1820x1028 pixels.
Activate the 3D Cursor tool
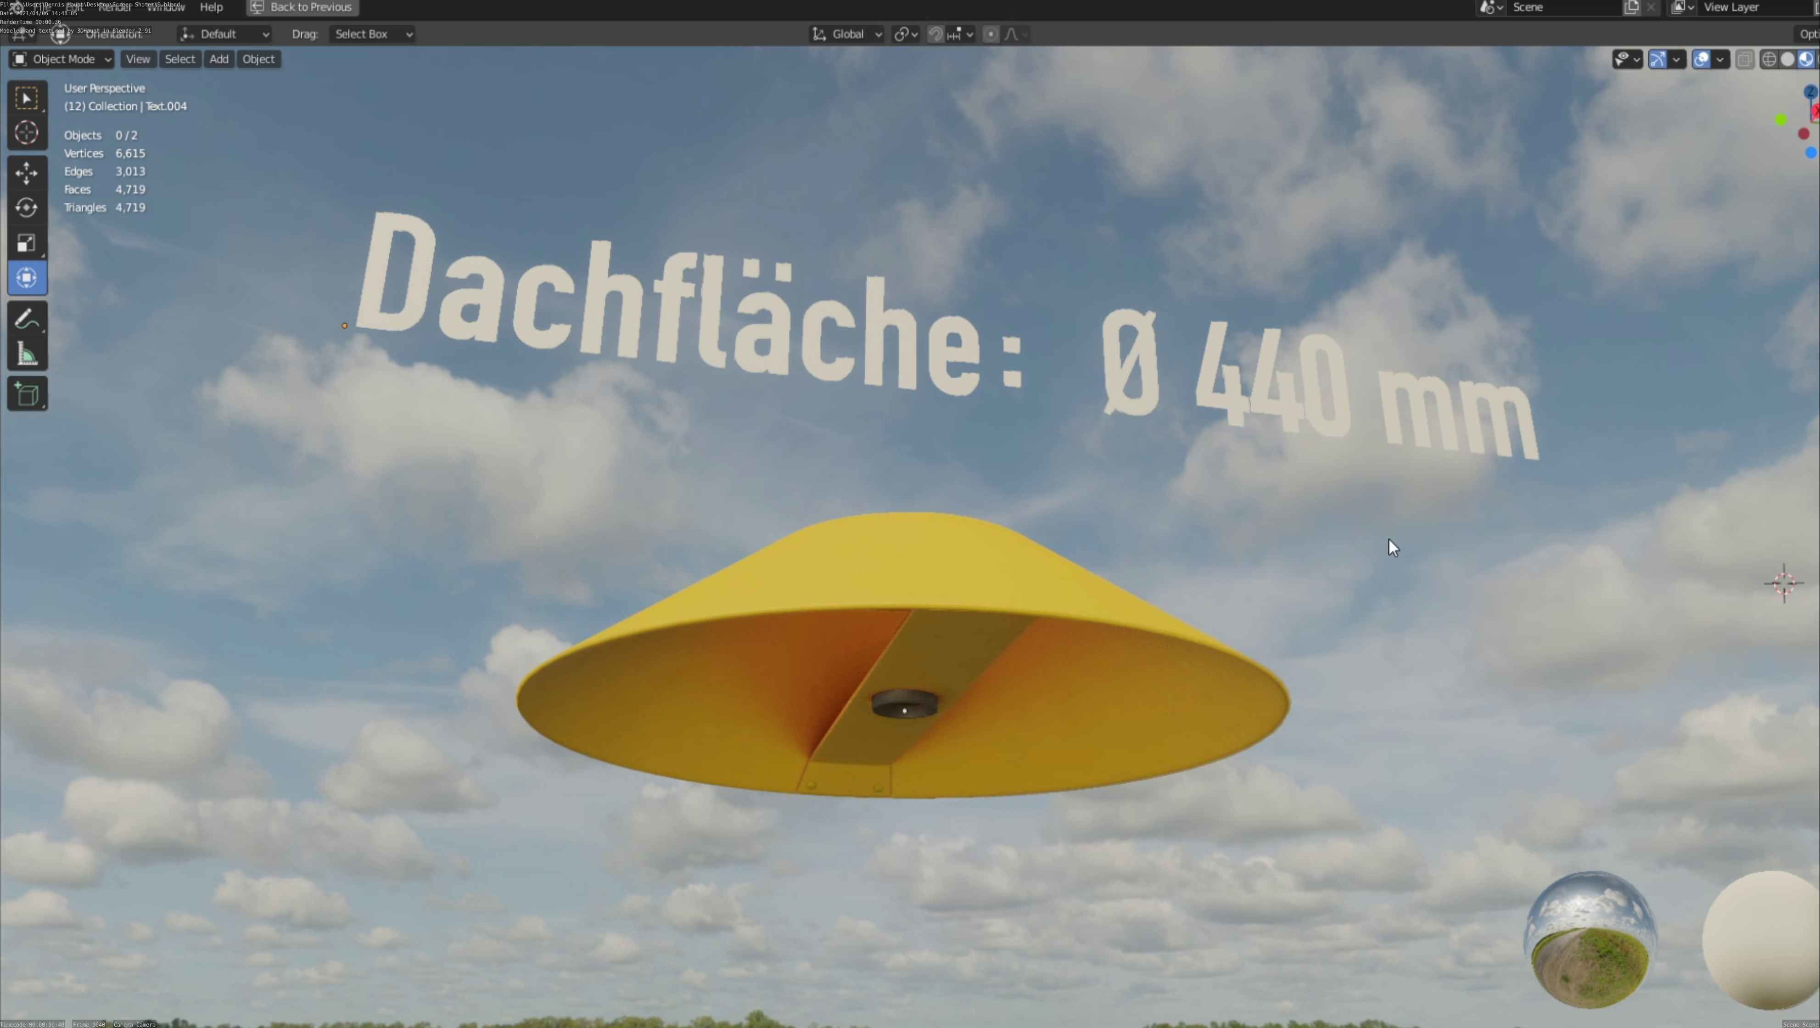27,133
